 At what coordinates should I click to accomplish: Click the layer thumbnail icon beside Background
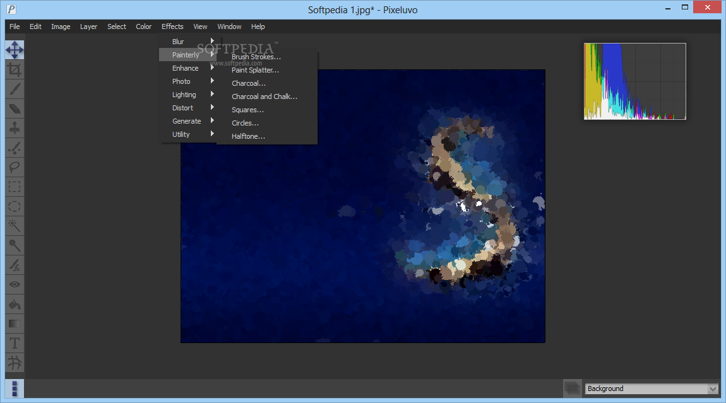[x=573, y=388]
